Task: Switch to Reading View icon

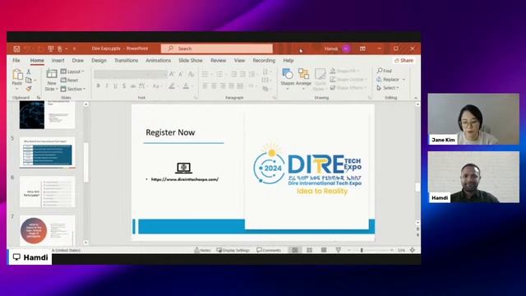Action: pyautogui.click(x=324, y=250)
